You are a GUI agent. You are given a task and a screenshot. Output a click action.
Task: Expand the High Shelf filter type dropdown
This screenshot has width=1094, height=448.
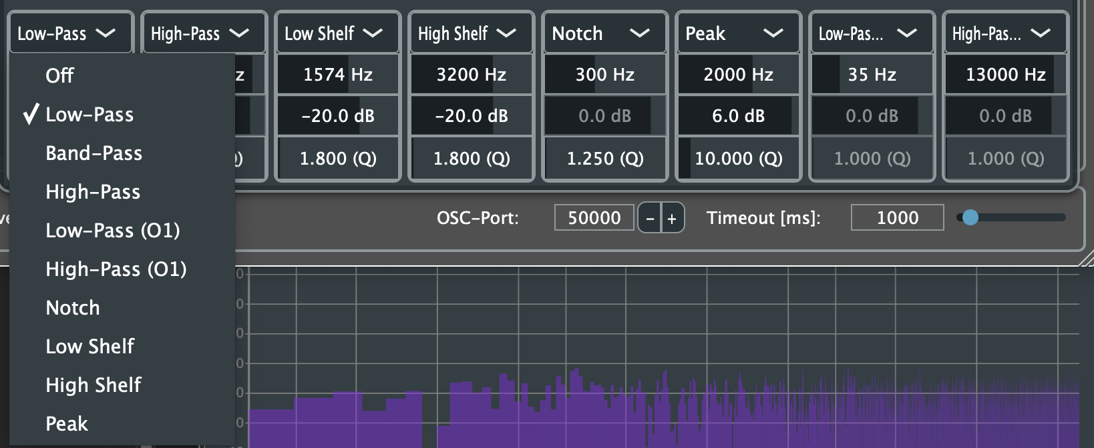point(471,33)
